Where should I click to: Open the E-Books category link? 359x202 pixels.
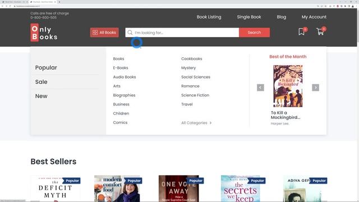[121, 68]
